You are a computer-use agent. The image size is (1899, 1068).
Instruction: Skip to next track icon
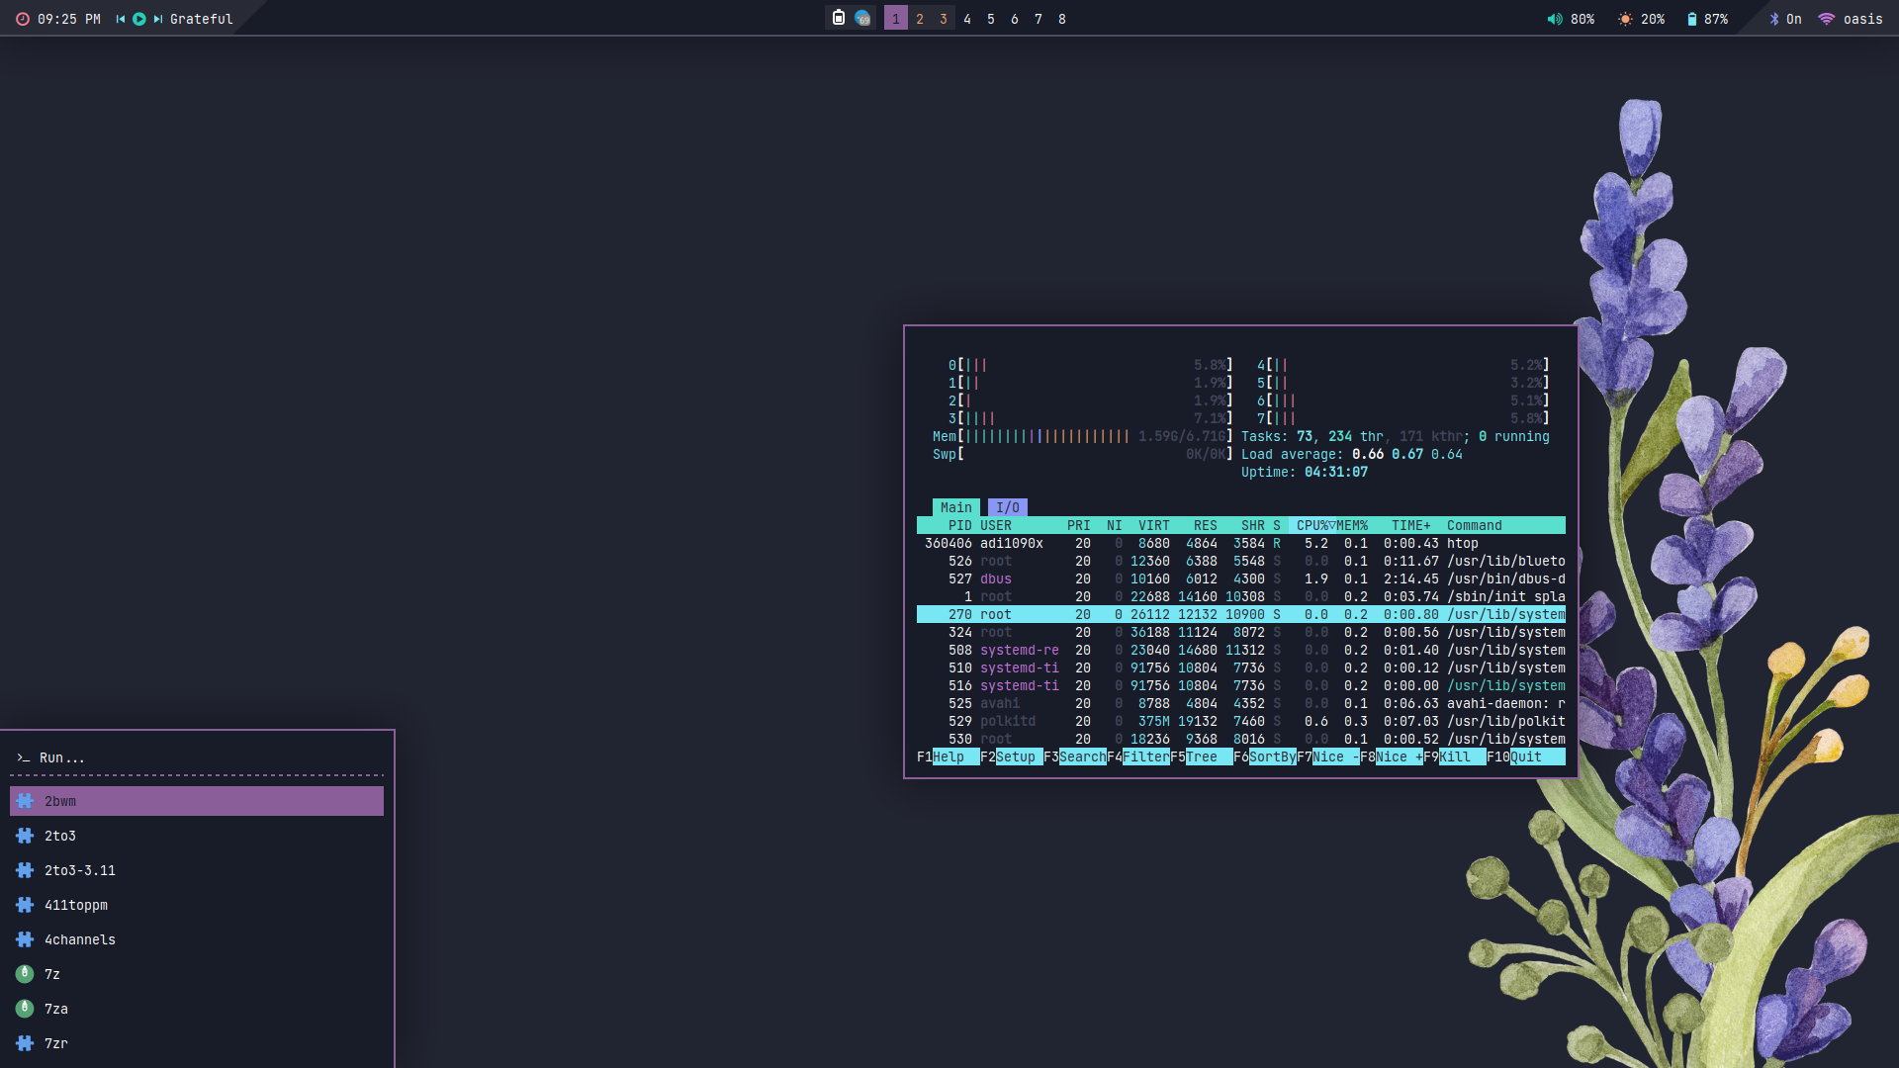[x=157, y=19]
